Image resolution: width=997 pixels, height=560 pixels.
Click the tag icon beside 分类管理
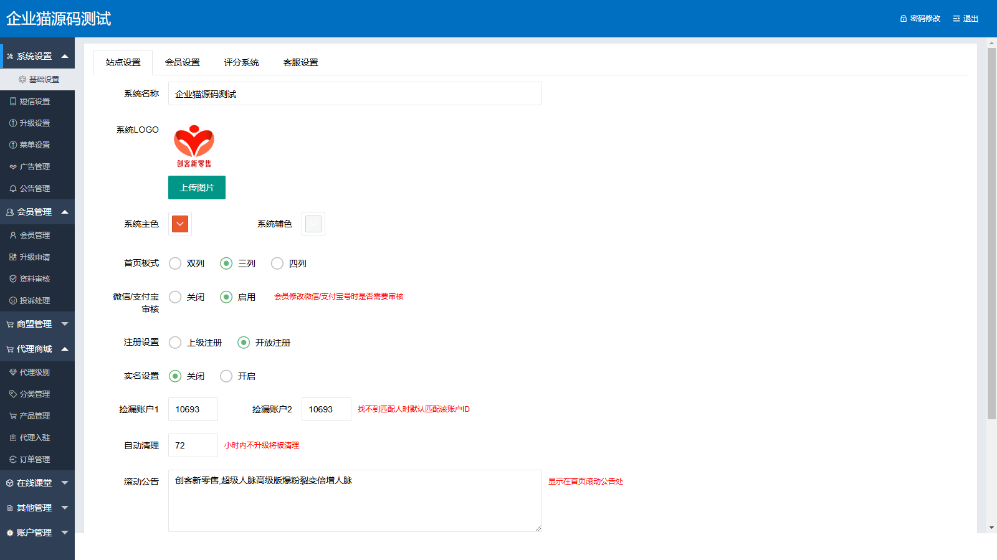tap(13, 394)
